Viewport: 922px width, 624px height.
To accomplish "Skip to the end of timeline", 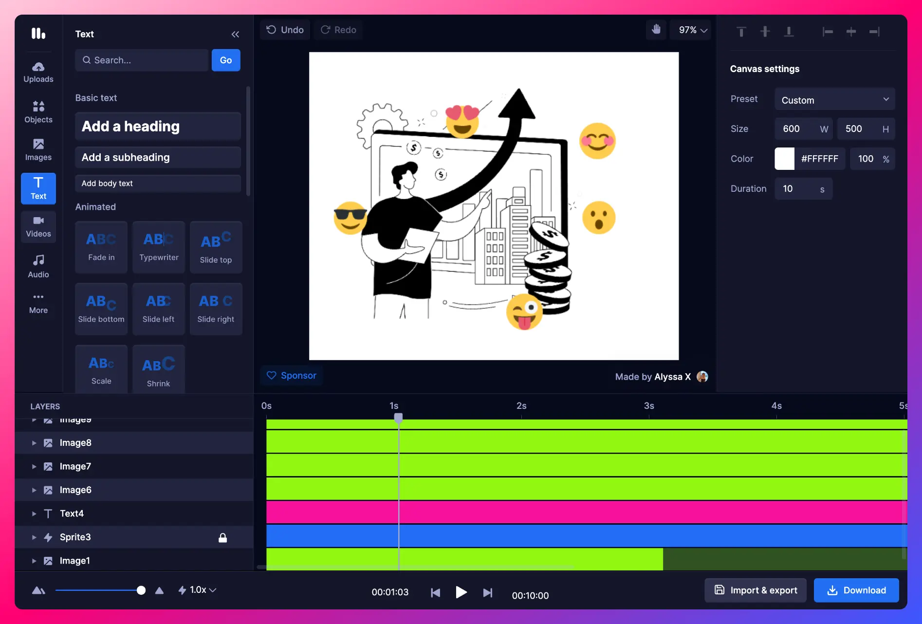I will tap(487, 592).
